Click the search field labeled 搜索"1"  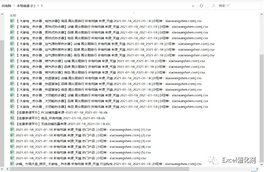point(234,6)
